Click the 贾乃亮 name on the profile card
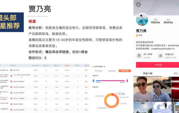Viewport: 179px width, 113px height. point(141,31)
